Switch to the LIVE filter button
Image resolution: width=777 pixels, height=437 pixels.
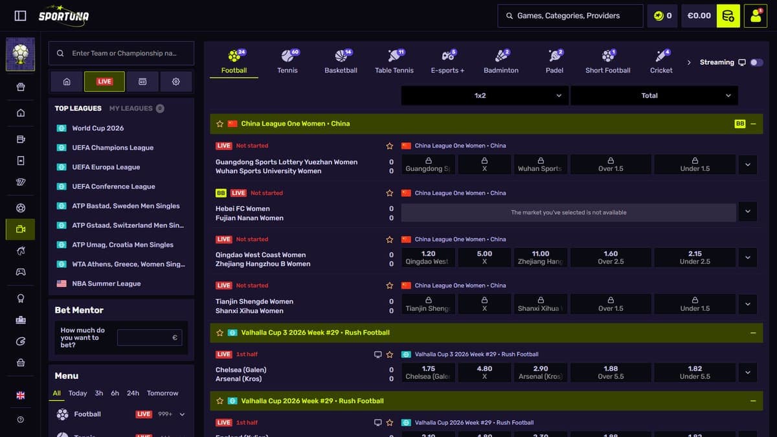click(x=104, y=82)
